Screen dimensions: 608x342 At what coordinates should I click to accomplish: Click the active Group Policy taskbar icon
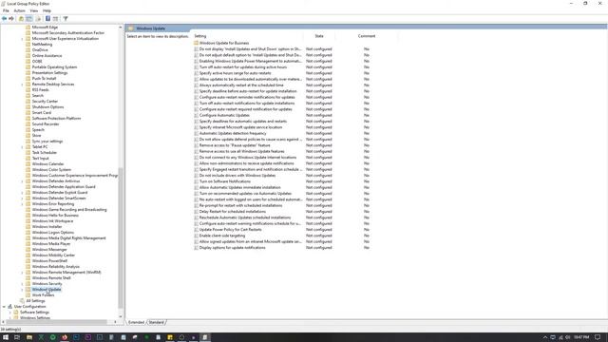[205, 337]
